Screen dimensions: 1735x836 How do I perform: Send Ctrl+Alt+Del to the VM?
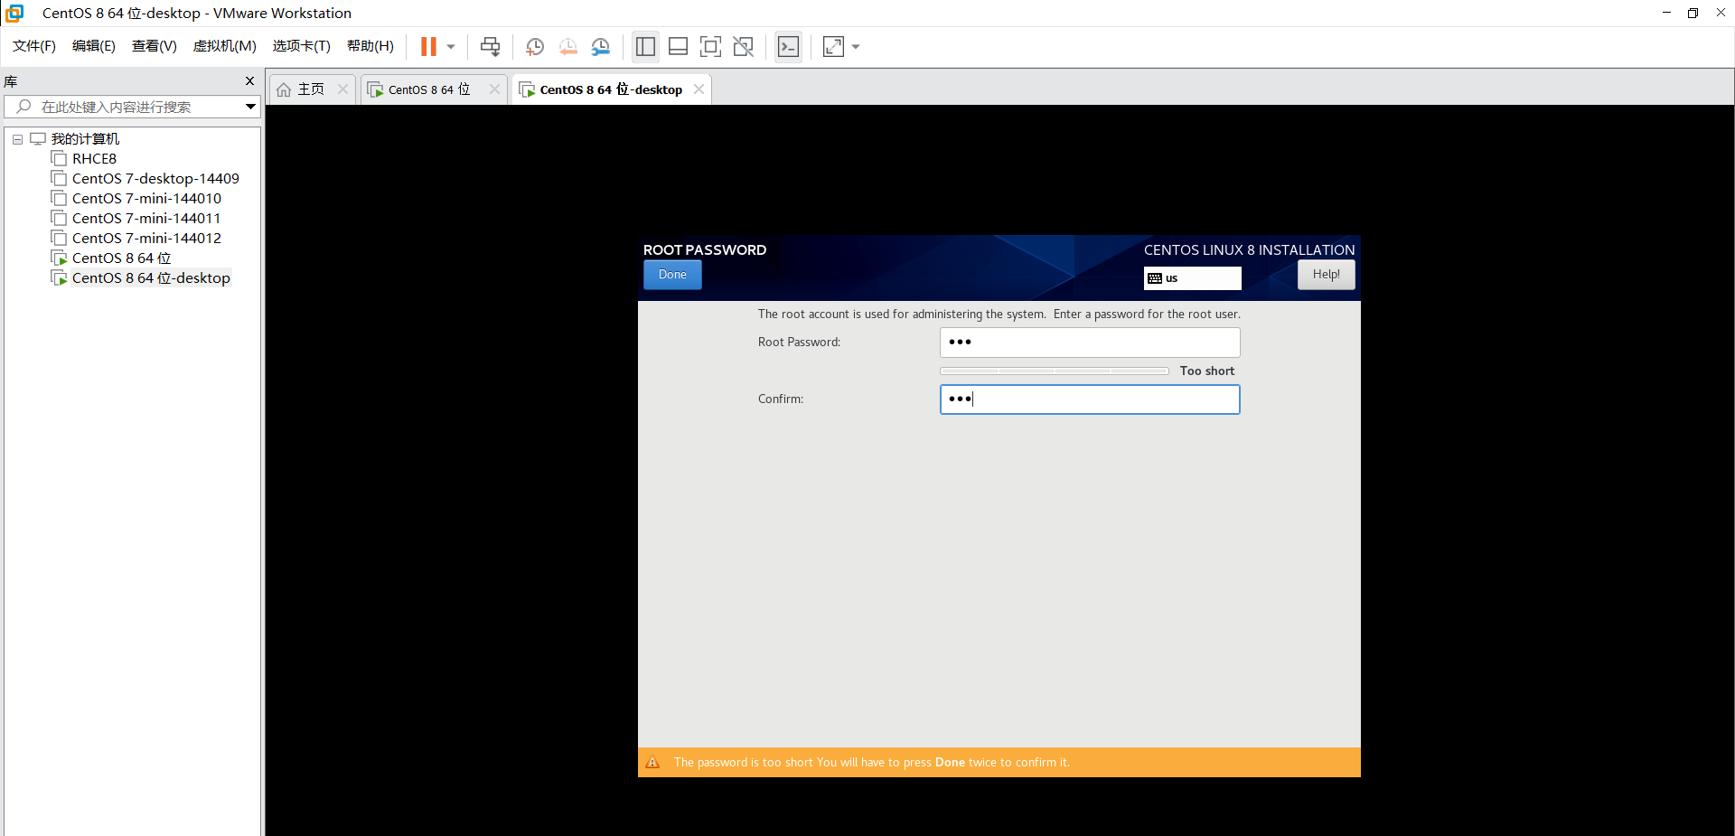click(x=490, y=46)
